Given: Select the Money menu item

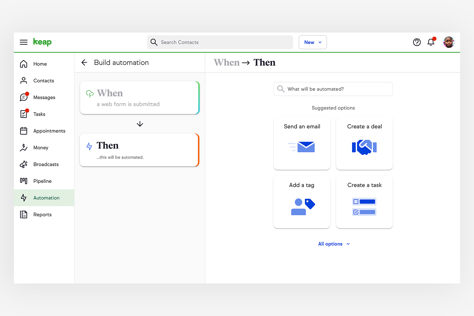Looking at the screenshot, I should pyautogui.click(x=24, y=147).
